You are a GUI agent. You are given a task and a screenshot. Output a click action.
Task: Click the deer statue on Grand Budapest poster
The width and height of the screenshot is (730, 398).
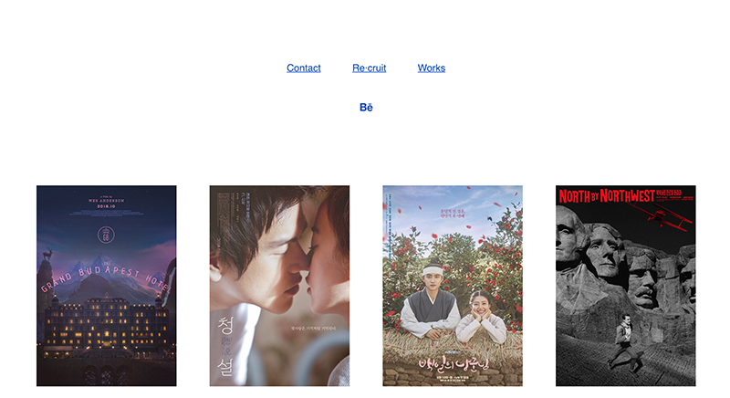tap(47, 255)
